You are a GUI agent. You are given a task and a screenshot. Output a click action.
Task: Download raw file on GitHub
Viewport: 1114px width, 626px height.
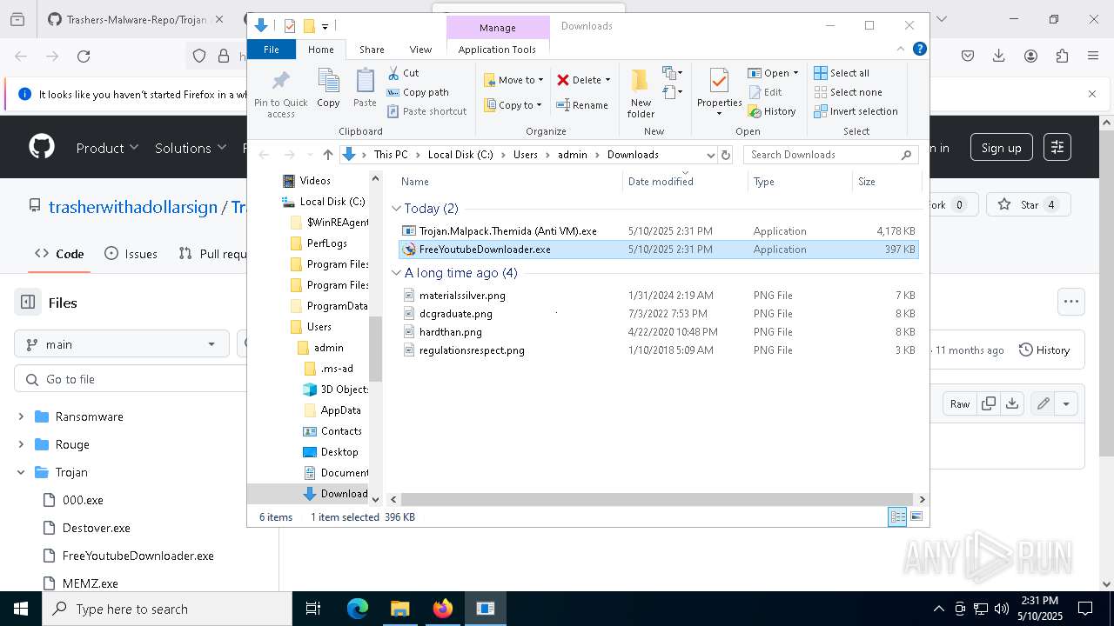pos(1012,403)
